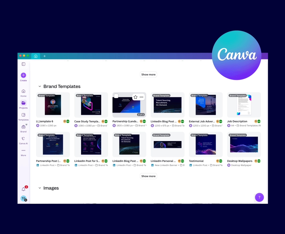Click the Images heading text

pyautogui.click(x=51, y=188)
